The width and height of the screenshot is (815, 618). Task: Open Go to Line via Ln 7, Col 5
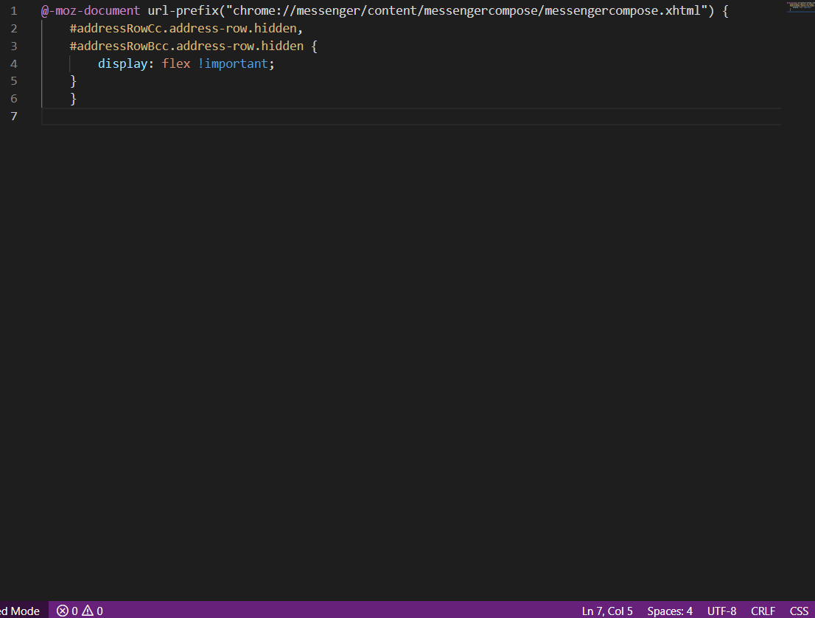(607, 611)
